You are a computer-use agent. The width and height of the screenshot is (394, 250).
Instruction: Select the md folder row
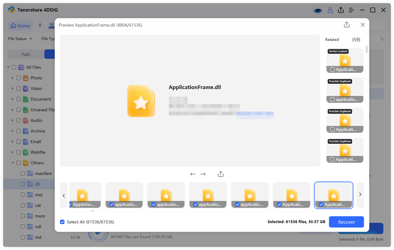[44, 237]
